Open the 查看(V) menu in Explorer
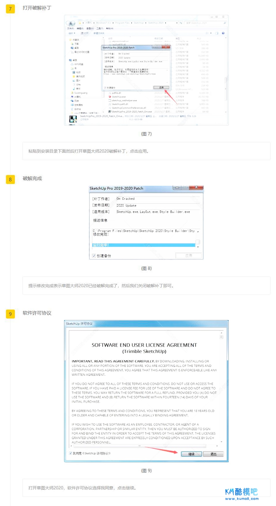 pos(90,28)
